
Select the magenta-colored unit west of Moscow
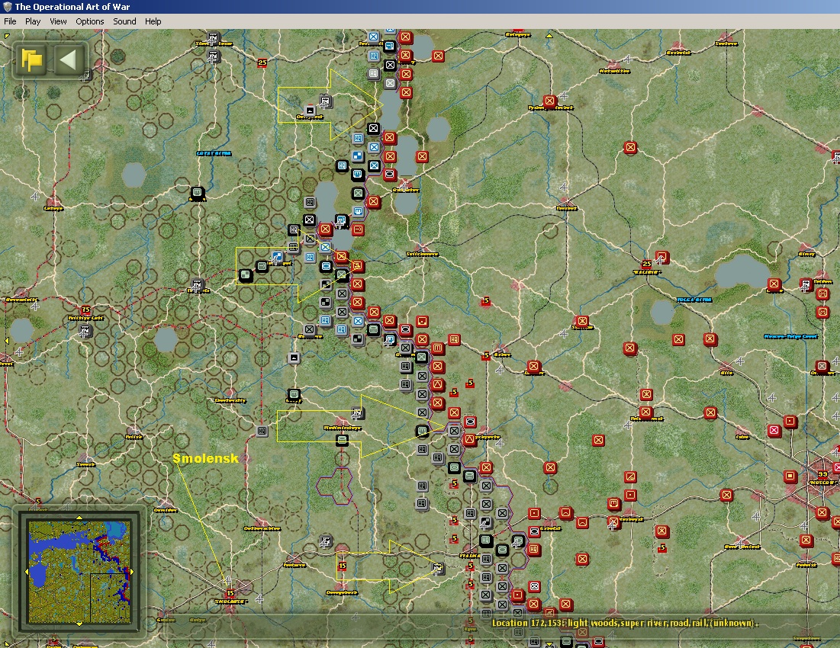click(x=774, y=430)
